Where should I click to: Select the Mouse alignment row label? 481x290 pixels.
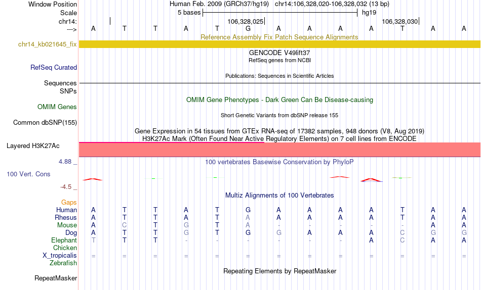67,225
